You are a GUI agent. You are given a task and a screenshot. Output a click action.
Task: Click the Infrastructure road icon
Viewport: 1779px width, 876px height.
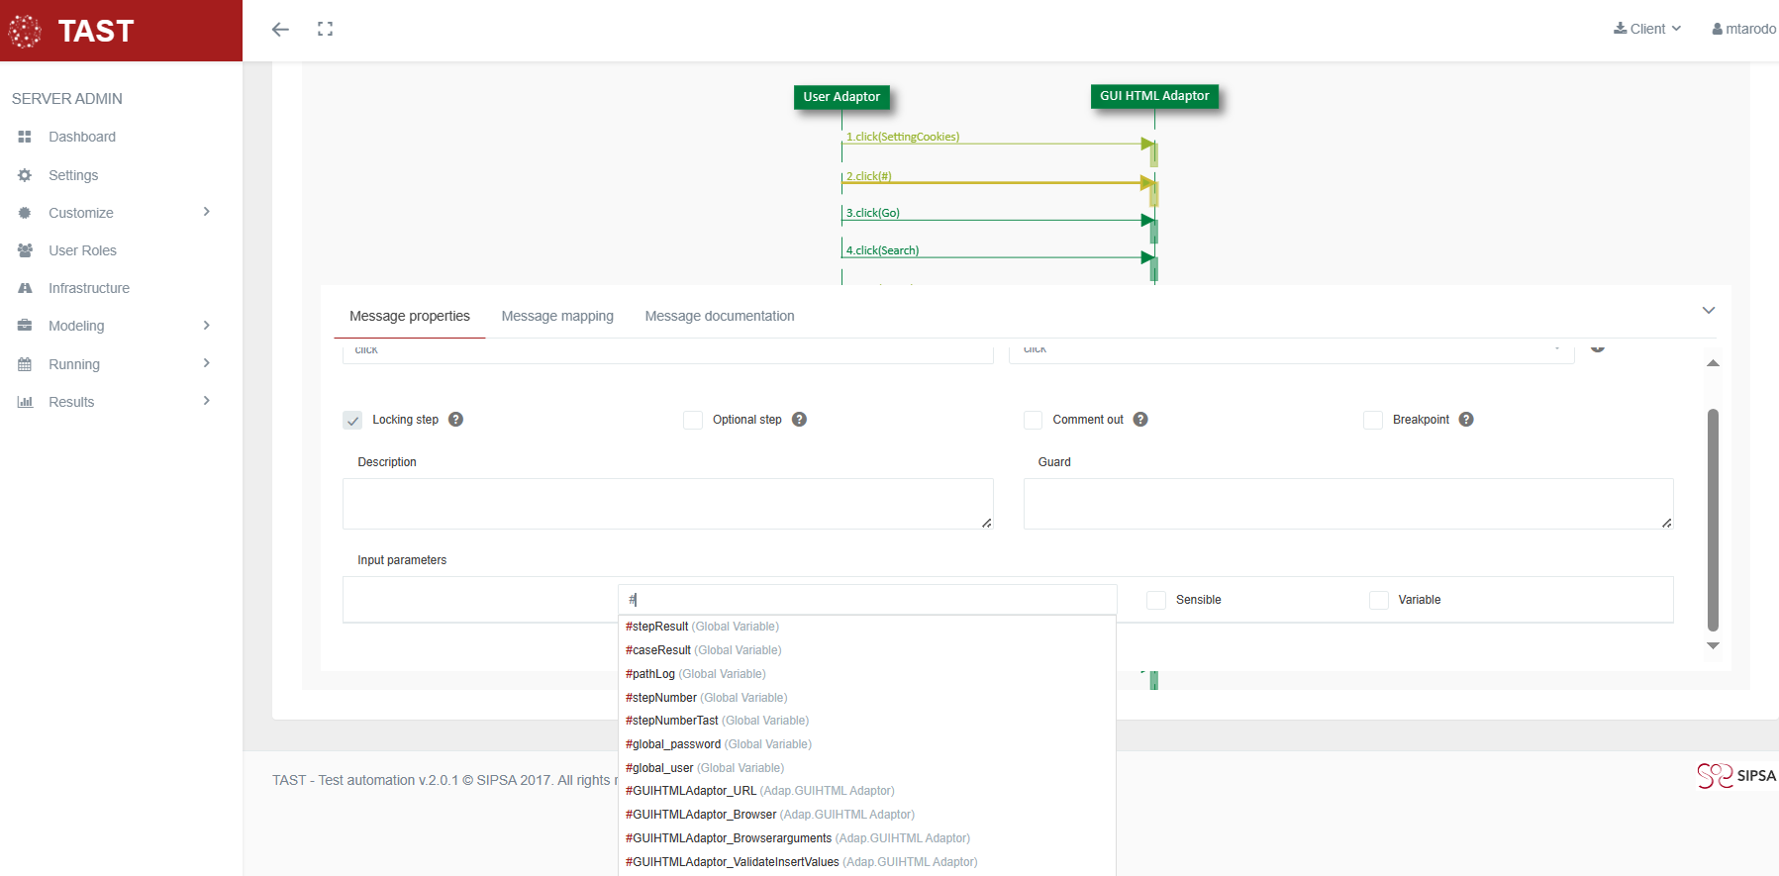[25, 288]
